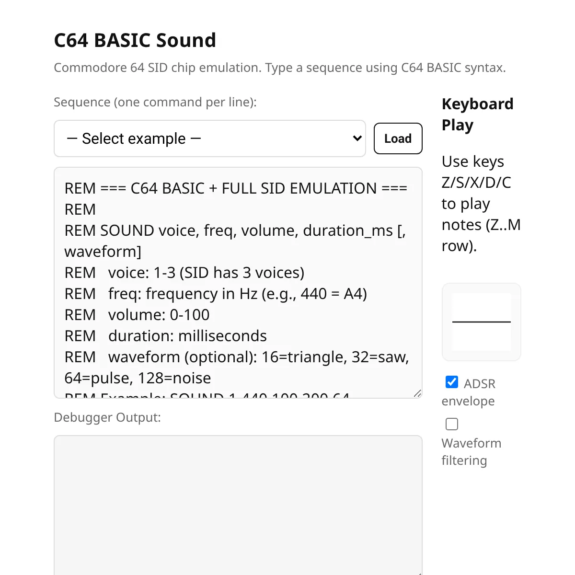Click the C64 BASIC Sound title
The width and height of the screenshot is (575, 575).
click(x=135, y=40)
